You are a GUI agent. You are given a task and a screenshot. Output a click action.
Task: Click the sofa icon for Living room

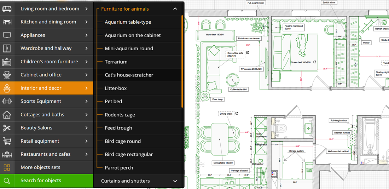coord(7,9)
